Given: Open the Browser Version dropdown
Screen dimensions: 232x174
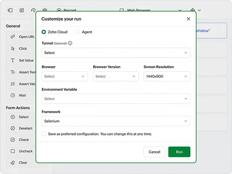Looking at the screenshot, I should tap(116, 76).
